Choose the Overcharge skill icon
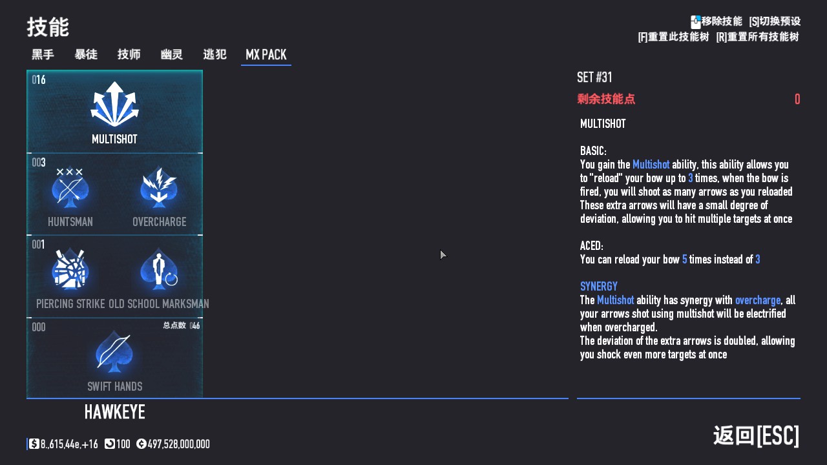827x465 pixels. 159,187
